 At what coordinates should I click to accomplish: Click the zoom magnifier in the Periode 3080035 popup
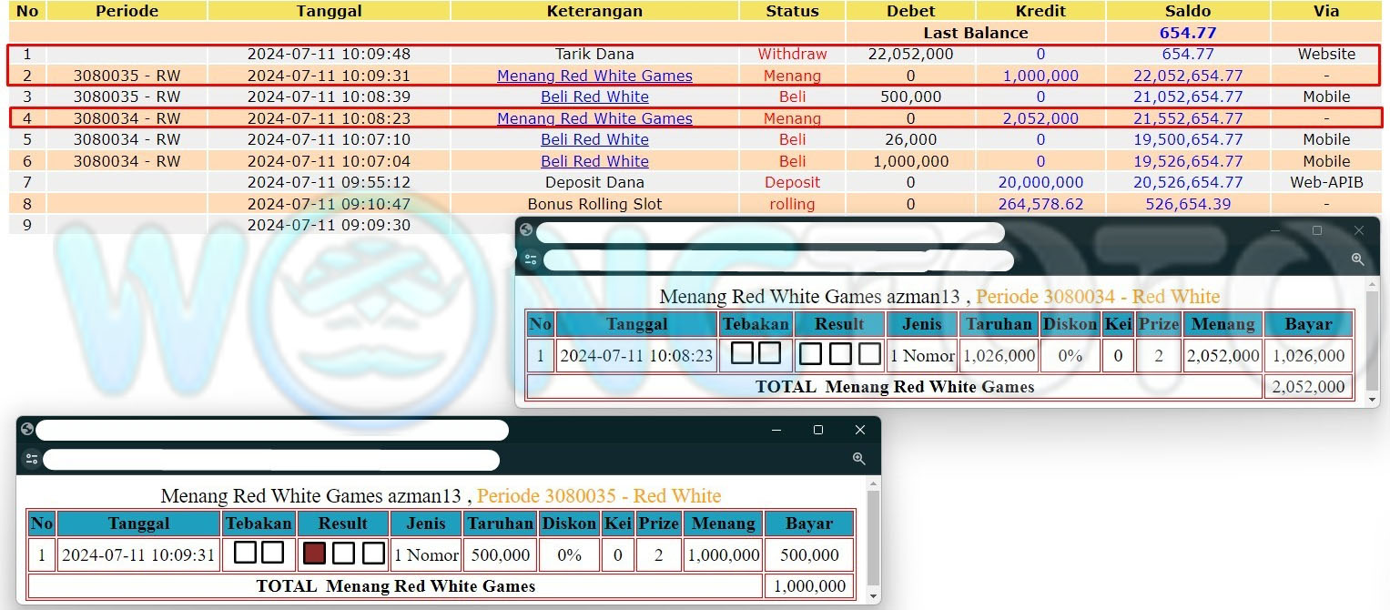pyautogui.click(x=858, y=459)
